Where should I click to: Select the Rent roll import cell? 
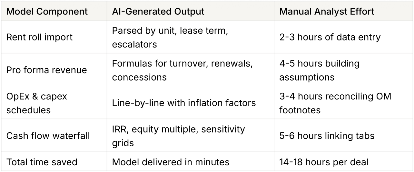click(54, 37)
